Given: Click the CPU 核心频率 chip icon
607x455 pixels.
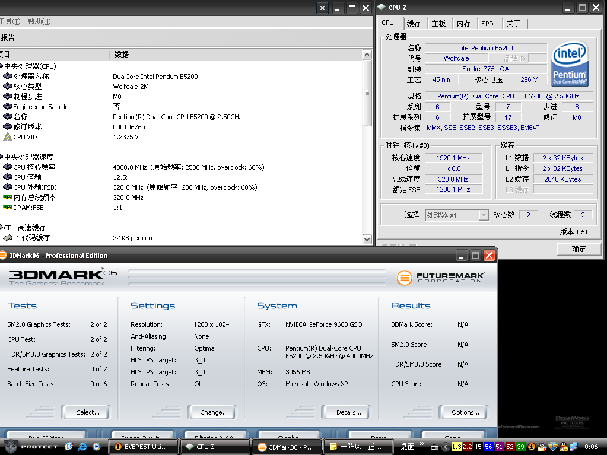Looking at the screenshot, I should (x=7, y=167).
